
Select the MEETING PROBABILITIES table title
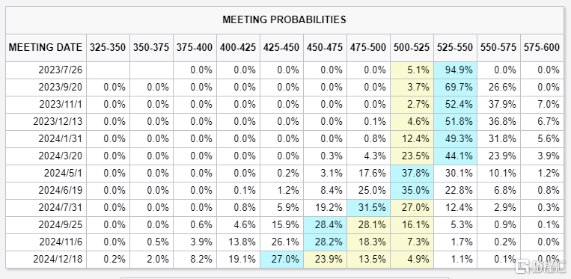(x=284, y=19)
